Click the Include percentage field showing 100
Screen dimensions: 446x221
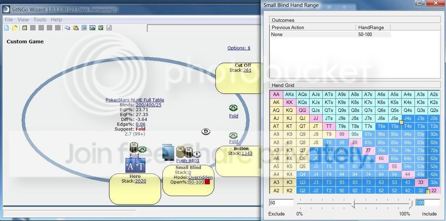[x=428, y=203]
